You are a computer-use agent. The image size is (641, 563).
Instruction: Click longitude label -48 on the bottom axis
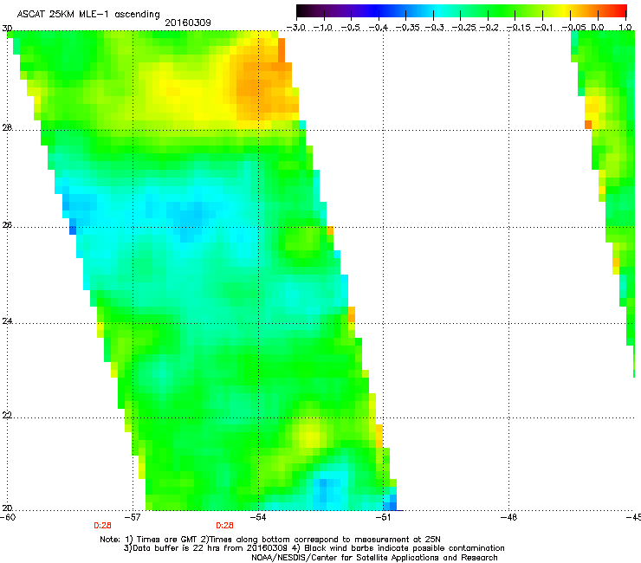(509, 517)
